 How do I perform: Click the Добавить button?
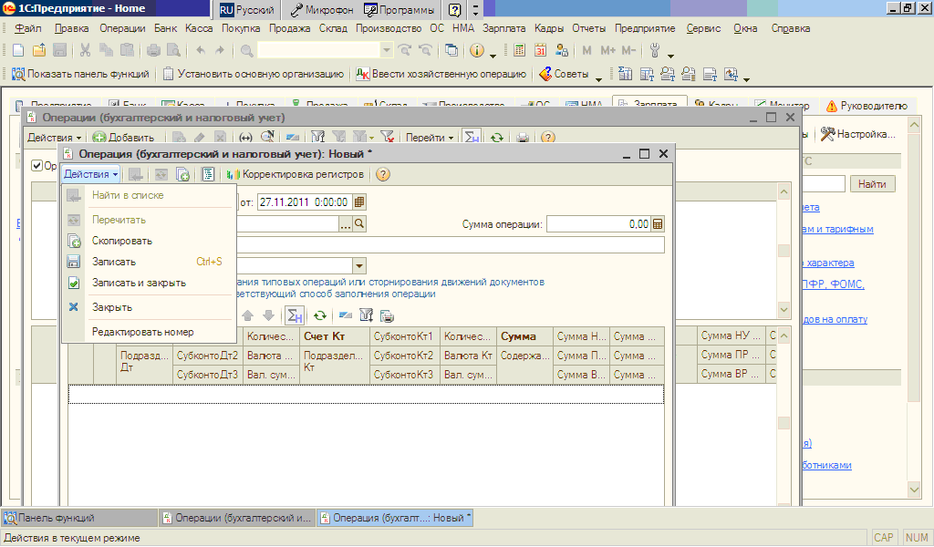(x=123, y=138)
